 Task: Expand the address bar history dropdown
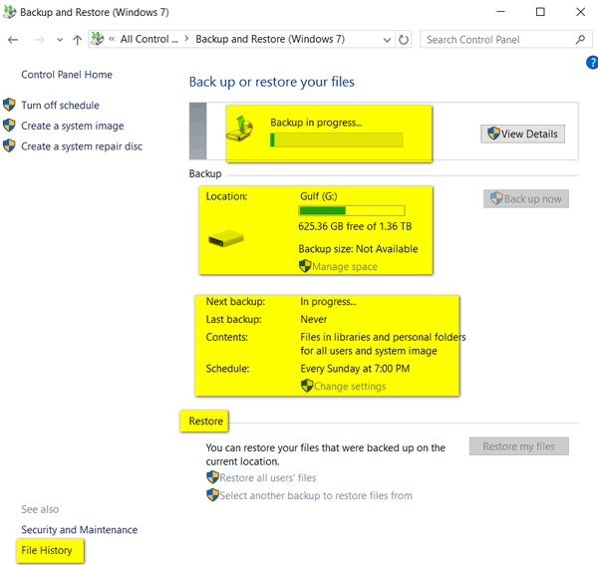[387, 40]
